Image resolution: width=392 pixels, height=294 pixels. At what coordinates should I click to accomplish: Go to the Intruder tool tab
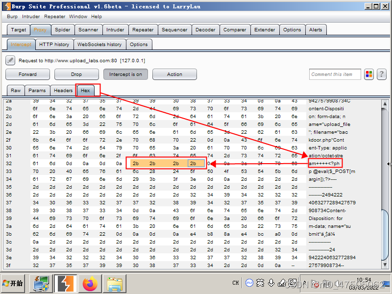point(115,30)
